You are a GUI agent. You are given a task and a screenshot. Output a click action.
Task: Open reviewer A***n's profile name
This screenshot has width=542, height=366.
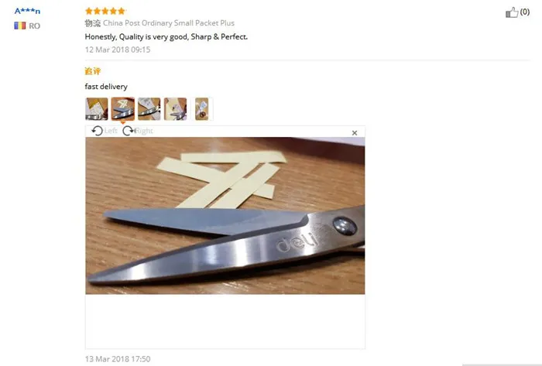coord(27,11)
